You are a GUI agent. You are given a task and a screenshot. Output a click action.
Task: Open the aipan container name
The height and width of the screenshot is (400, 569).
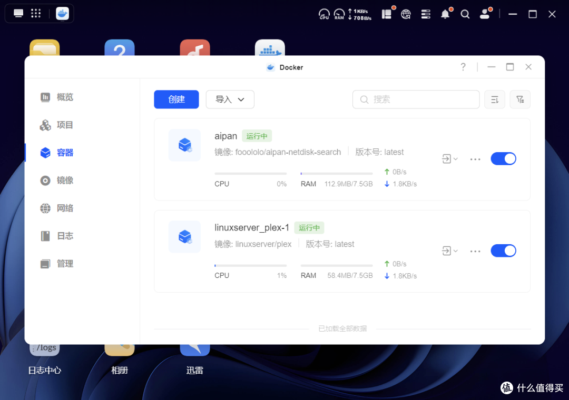click(x=225, y=136)
